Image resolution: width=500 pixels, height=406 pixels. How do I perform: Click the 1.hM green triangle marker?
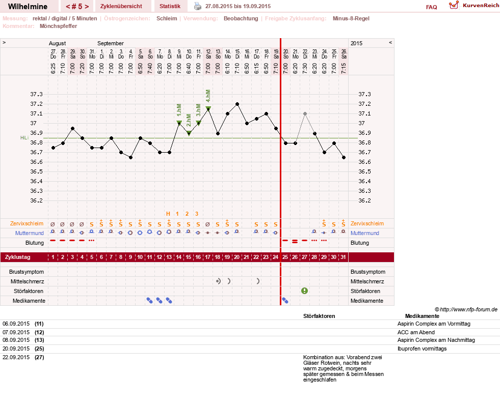(179, 123)
